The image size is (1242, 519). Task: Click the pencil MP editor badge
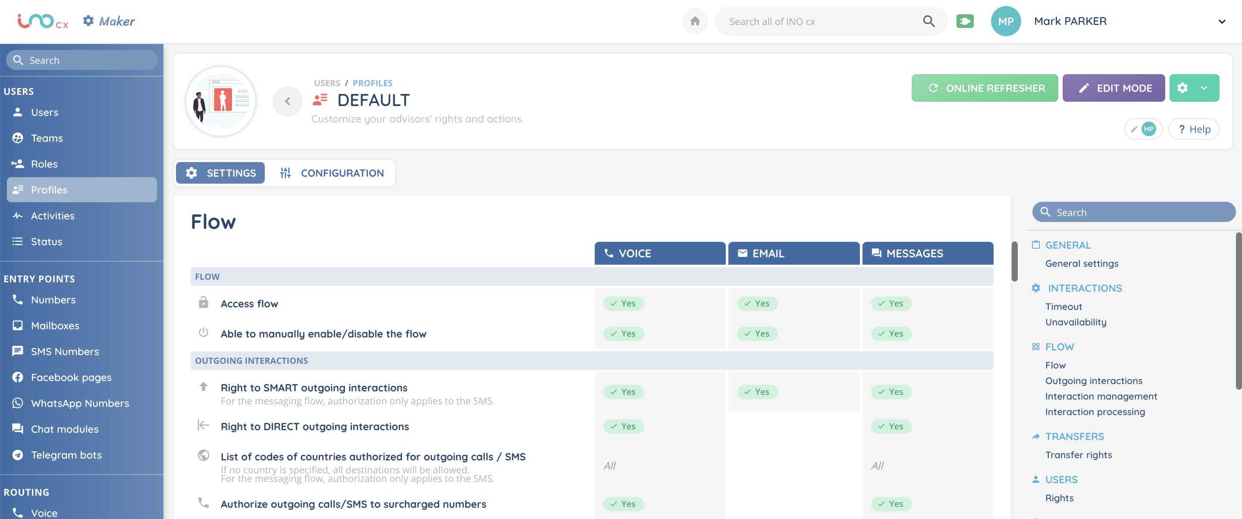tap(1143, 129)
